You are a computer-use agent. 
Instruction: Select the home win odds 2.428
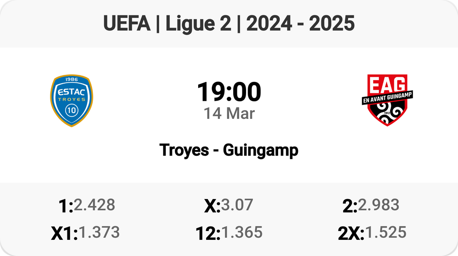pos(94,205)
